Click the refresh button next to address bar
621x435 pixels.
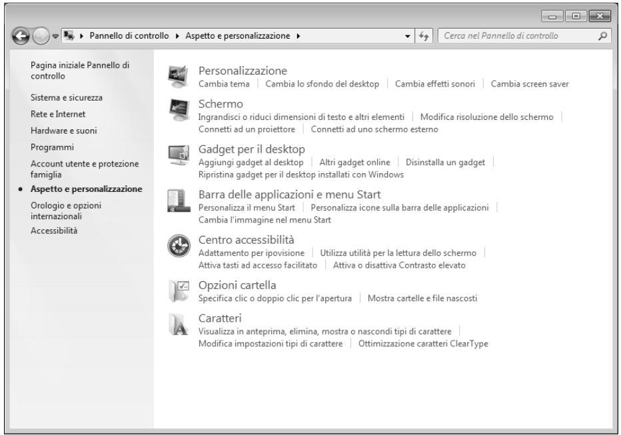click(424, 36)
